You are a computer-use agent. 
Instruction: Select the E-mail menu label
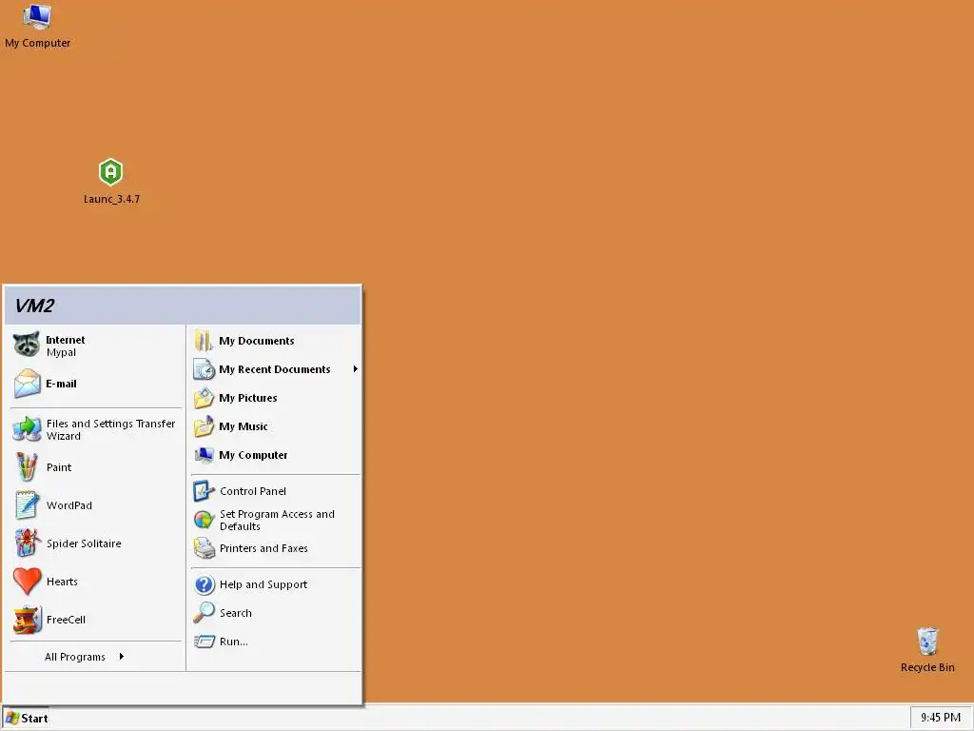pyautogui.click(x=61, y=384)
